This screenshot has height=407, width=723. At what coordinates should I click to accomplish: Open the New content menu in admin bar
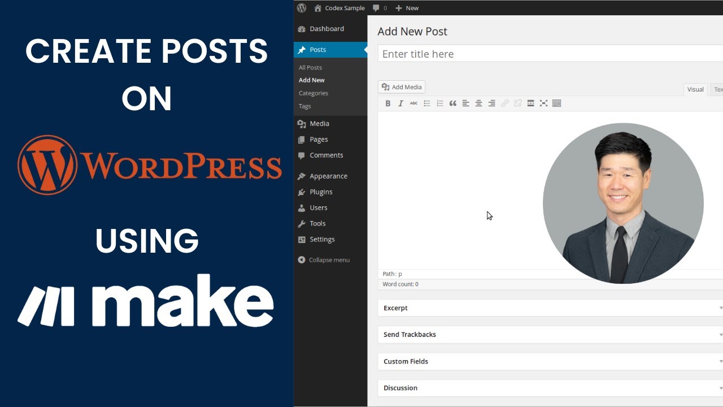tap(407, 8)
